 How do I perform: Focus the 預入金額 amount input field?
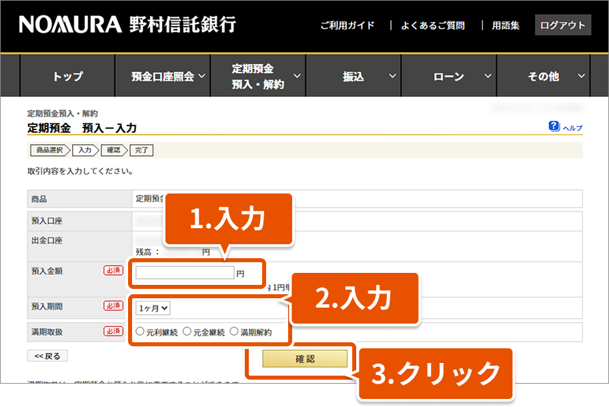pos(185,273)
